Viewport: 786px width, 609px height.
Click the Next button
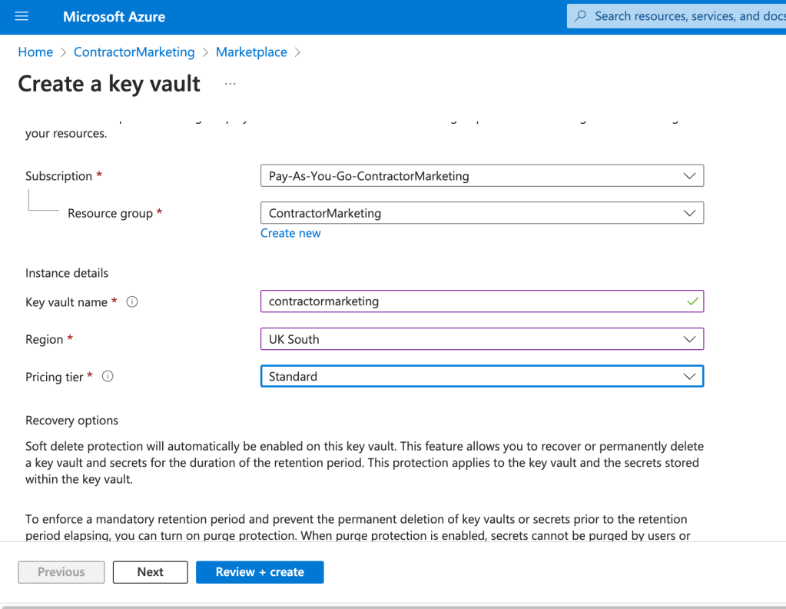(x=151, y=572)
